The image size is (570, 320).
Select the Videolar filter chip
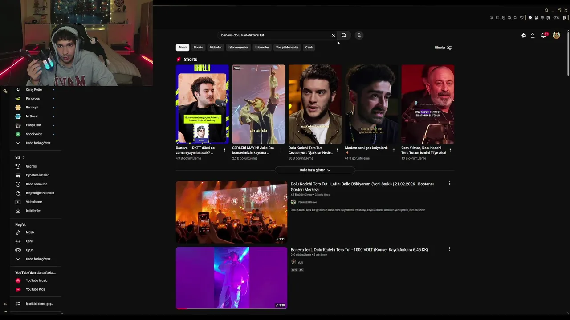point(216,48)
